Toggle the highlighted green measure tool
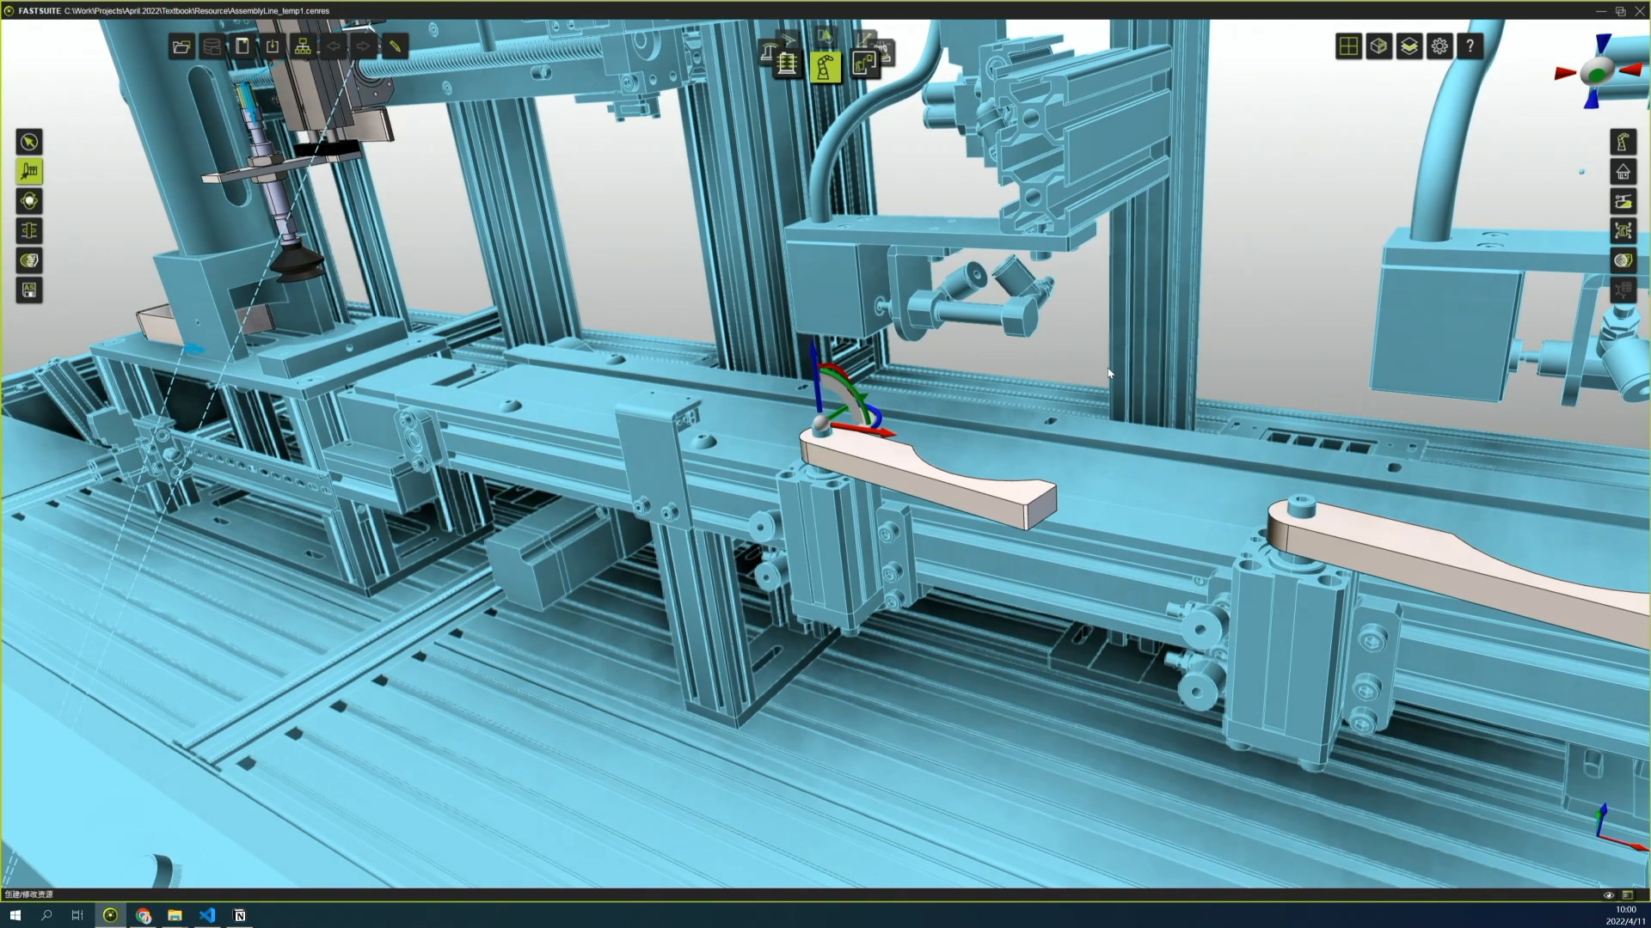This screenshot has width=1651, height=928. 29,172
